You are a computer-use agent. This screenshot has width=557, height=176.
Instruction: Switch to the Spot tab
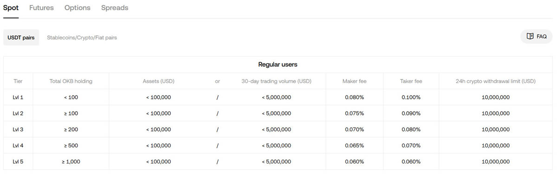[x=11, y=8]
